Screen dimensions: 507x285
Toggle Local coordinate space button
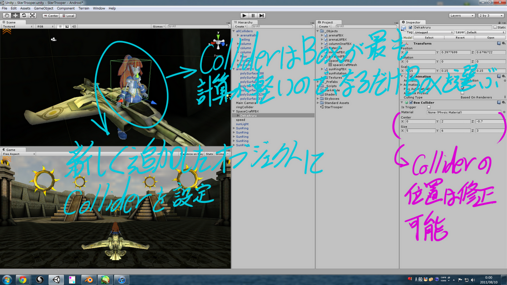[68, 16]
